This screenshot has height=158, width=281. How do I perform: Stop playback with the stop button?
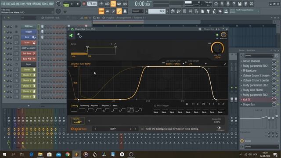(78, 4)
